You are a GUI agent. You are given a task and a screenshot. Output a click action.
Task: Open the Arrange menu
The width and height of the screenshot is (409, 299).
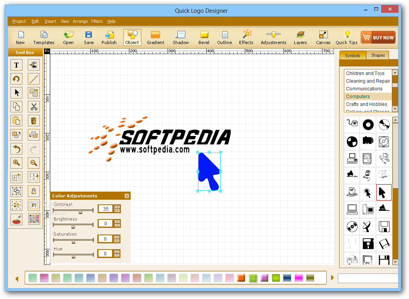pyautogui.click(x=80, y=21)
